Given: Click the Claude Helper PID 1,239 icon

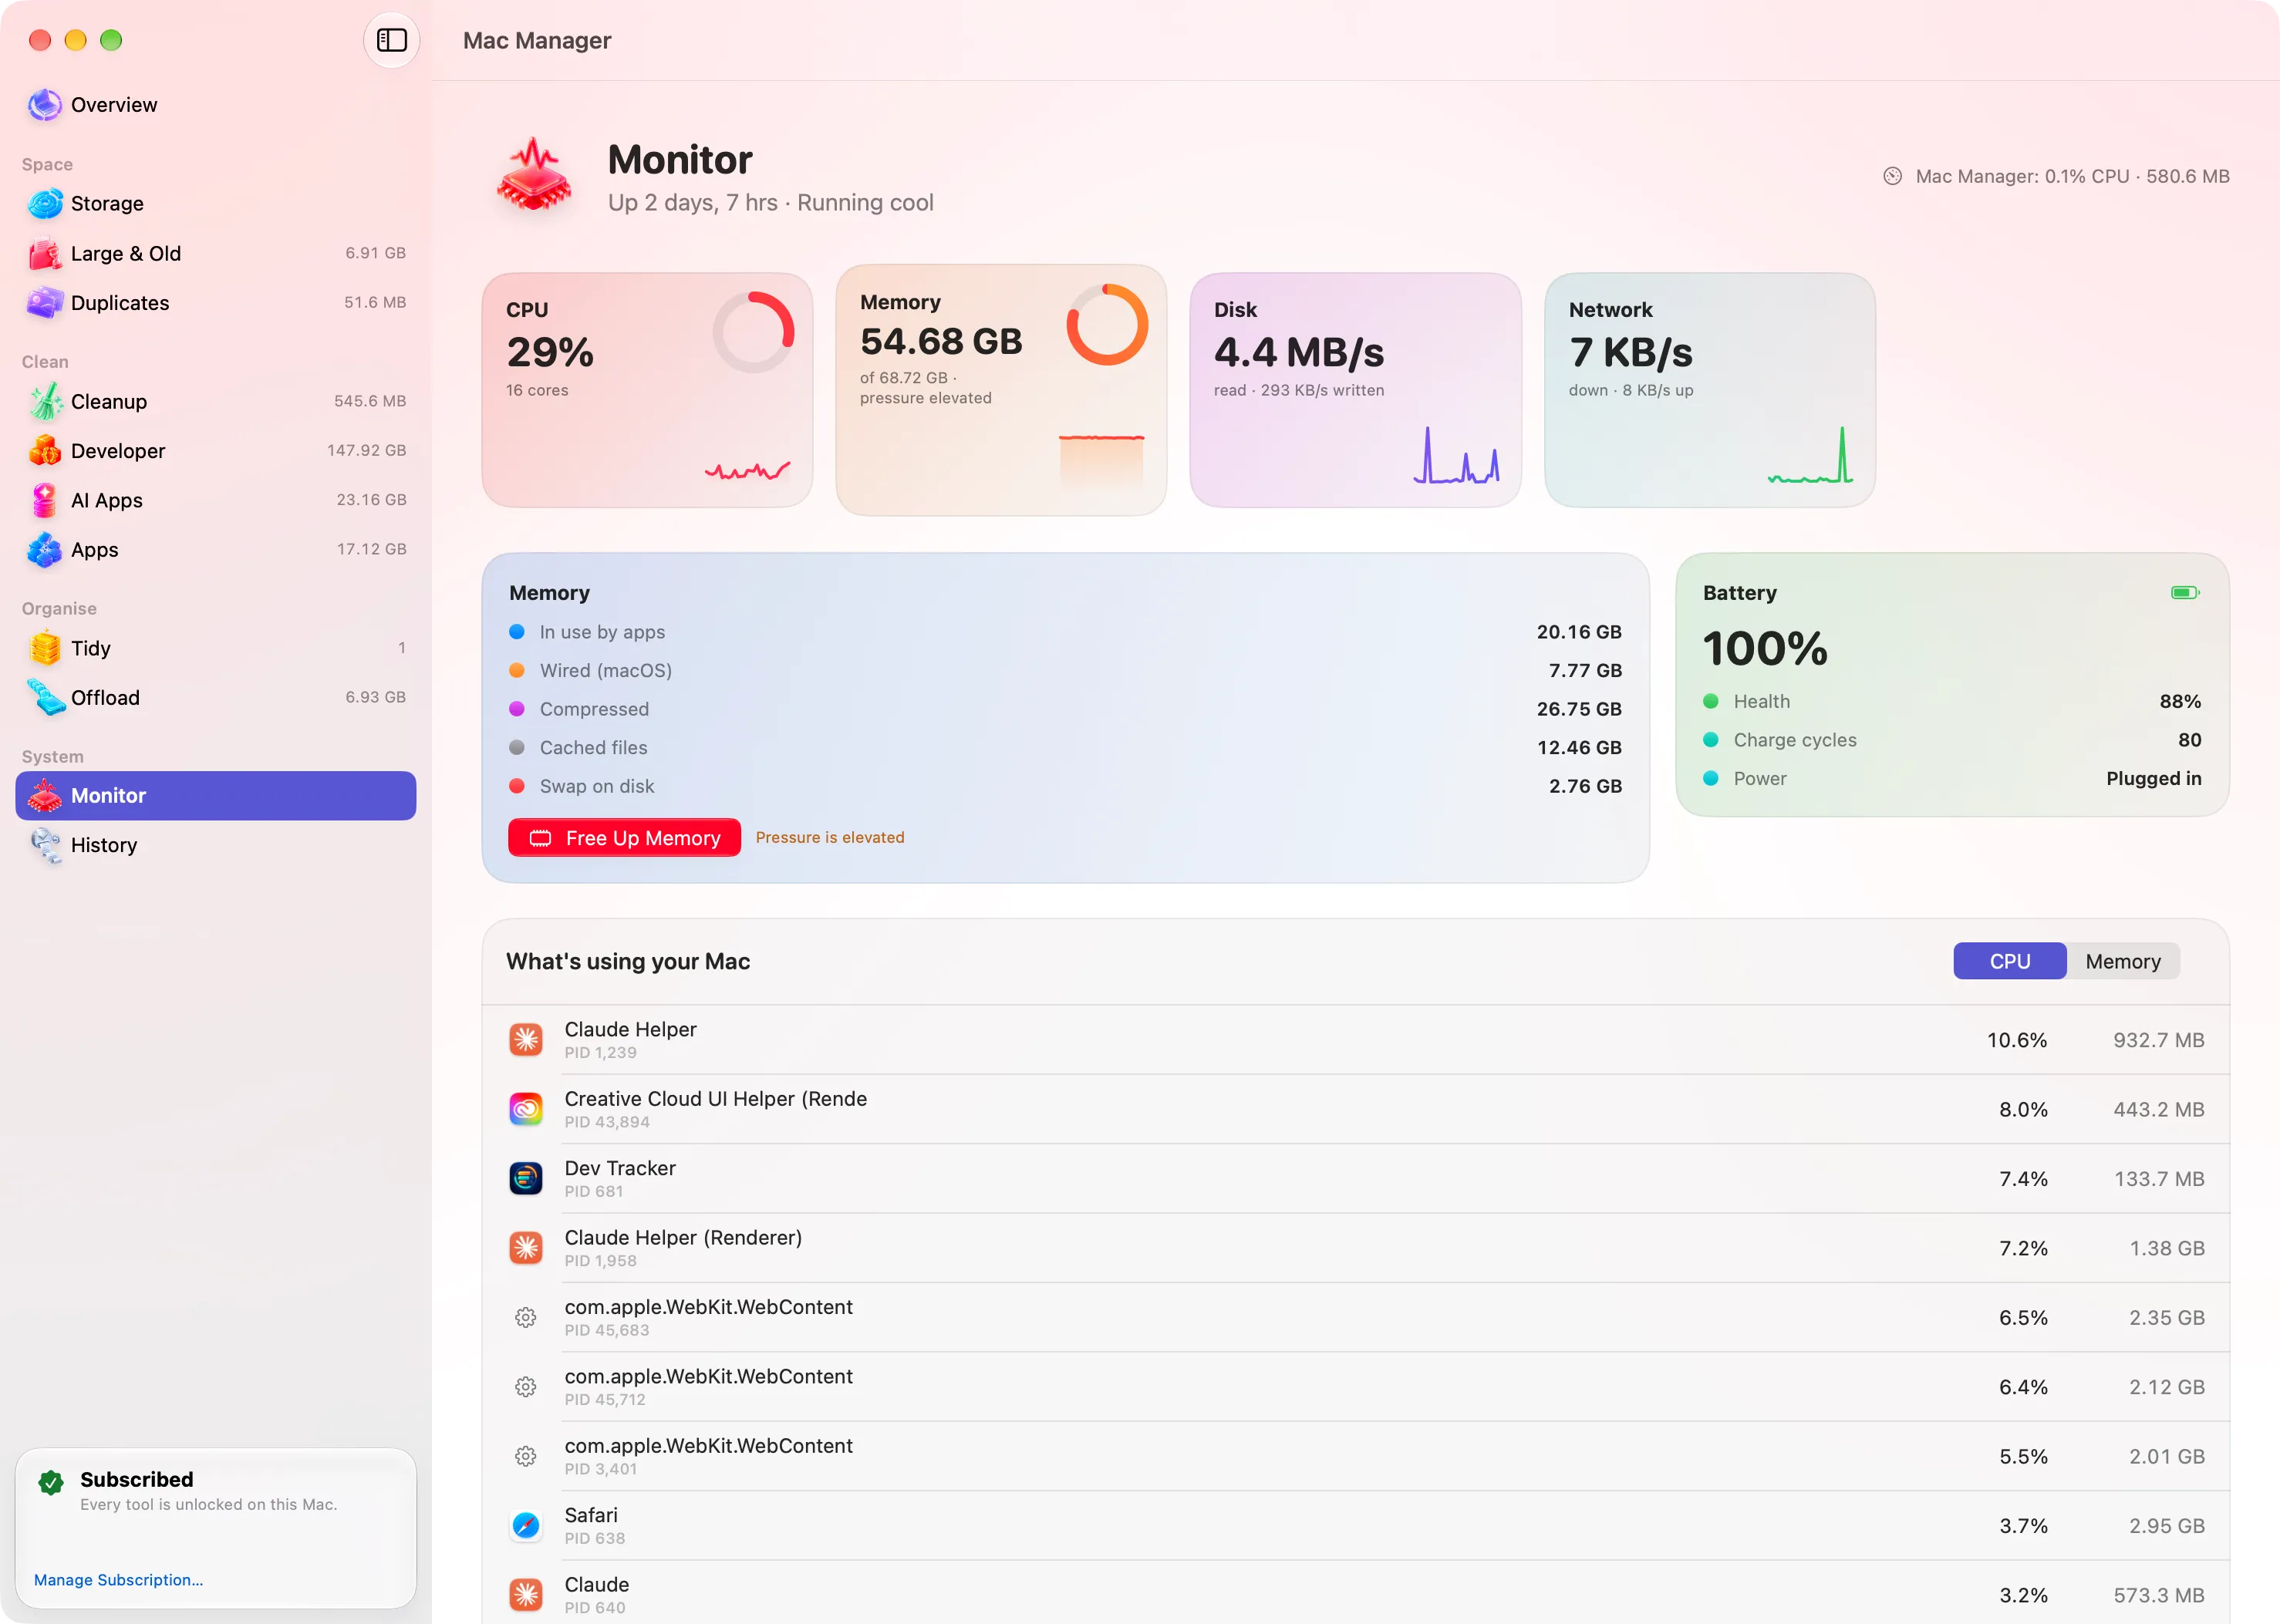Looking at the screenshot, I should (526, 1040).
